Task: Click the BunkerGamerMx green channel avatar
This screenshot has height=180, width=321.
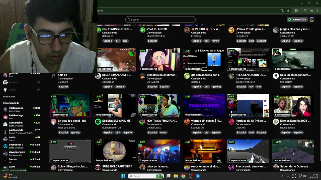Action: [98, 122]
